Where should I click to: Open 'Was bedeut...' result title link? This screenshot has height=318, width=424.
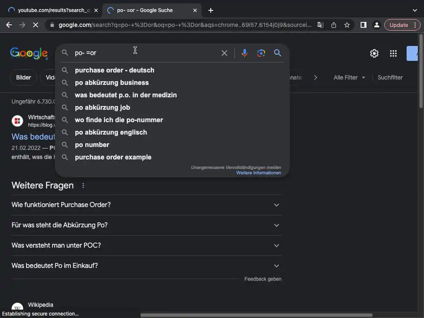tap(33, 137)
